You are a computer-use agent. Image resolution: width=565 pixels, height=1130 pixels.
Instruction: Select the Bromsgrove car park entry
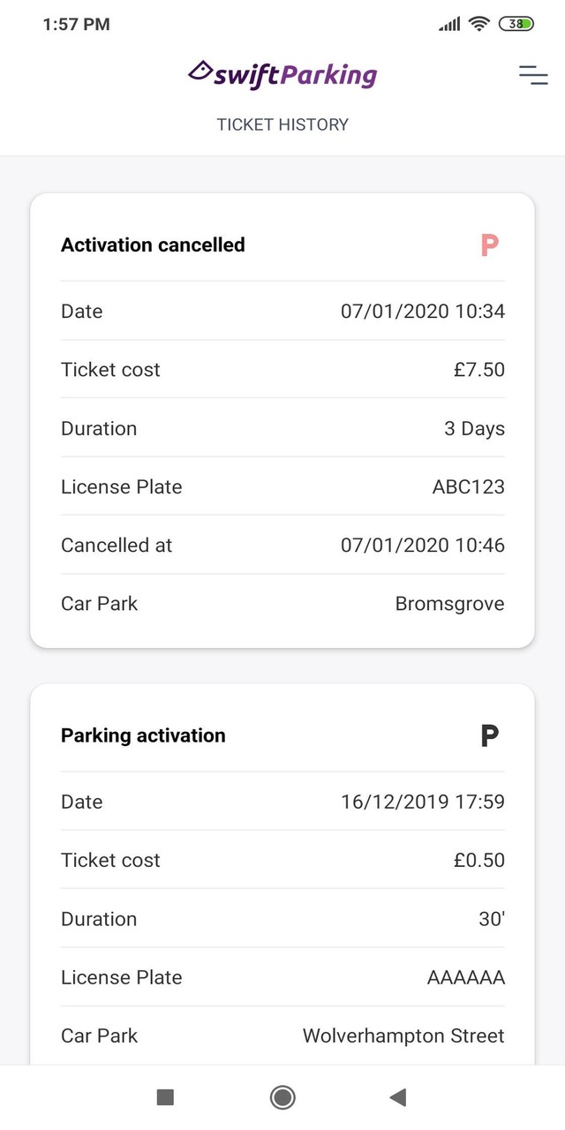point(449,604)
